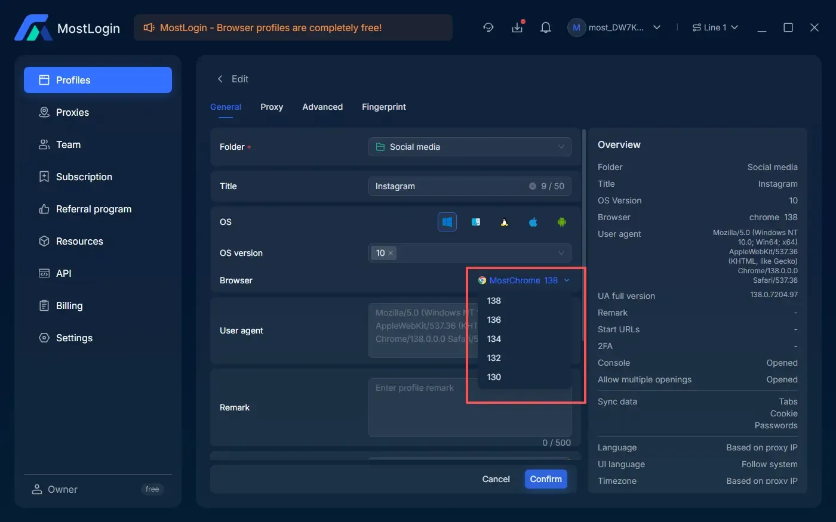Select the macOS Finder OS icon
Image resolution: width=836 pixels, height=522 pixels.
coord(476,222)
